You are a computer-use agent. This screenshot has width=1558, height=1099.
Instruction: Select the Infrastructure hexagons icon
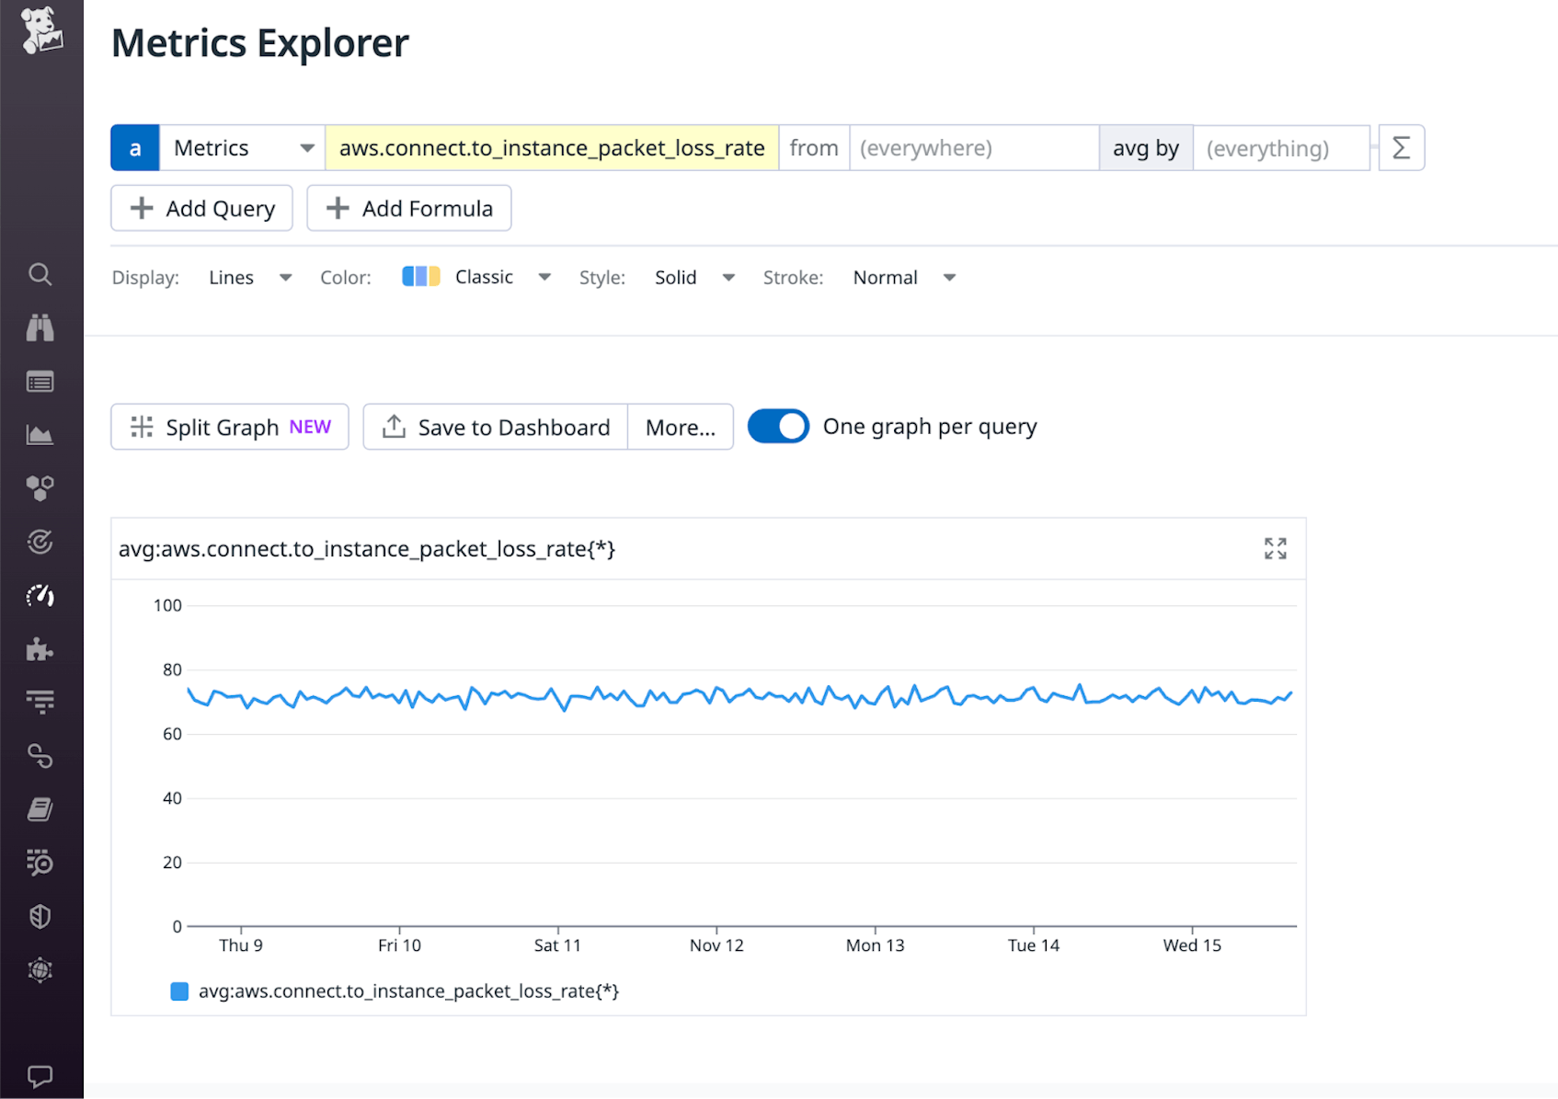click(x=40, y=487)
